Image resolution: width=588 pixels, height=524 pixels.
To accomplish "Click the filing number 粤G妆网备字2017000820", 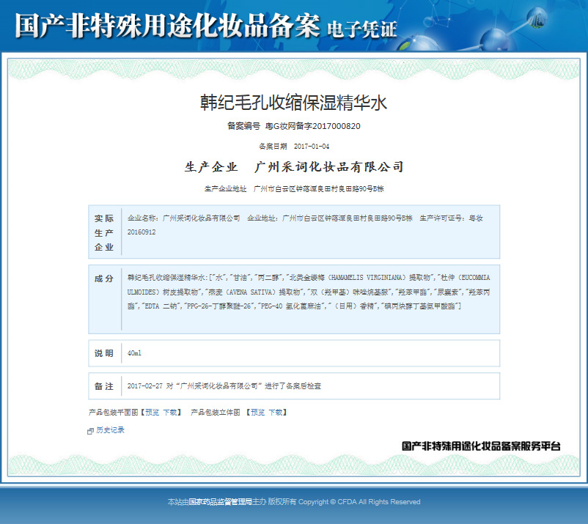I will coord(313,126).
